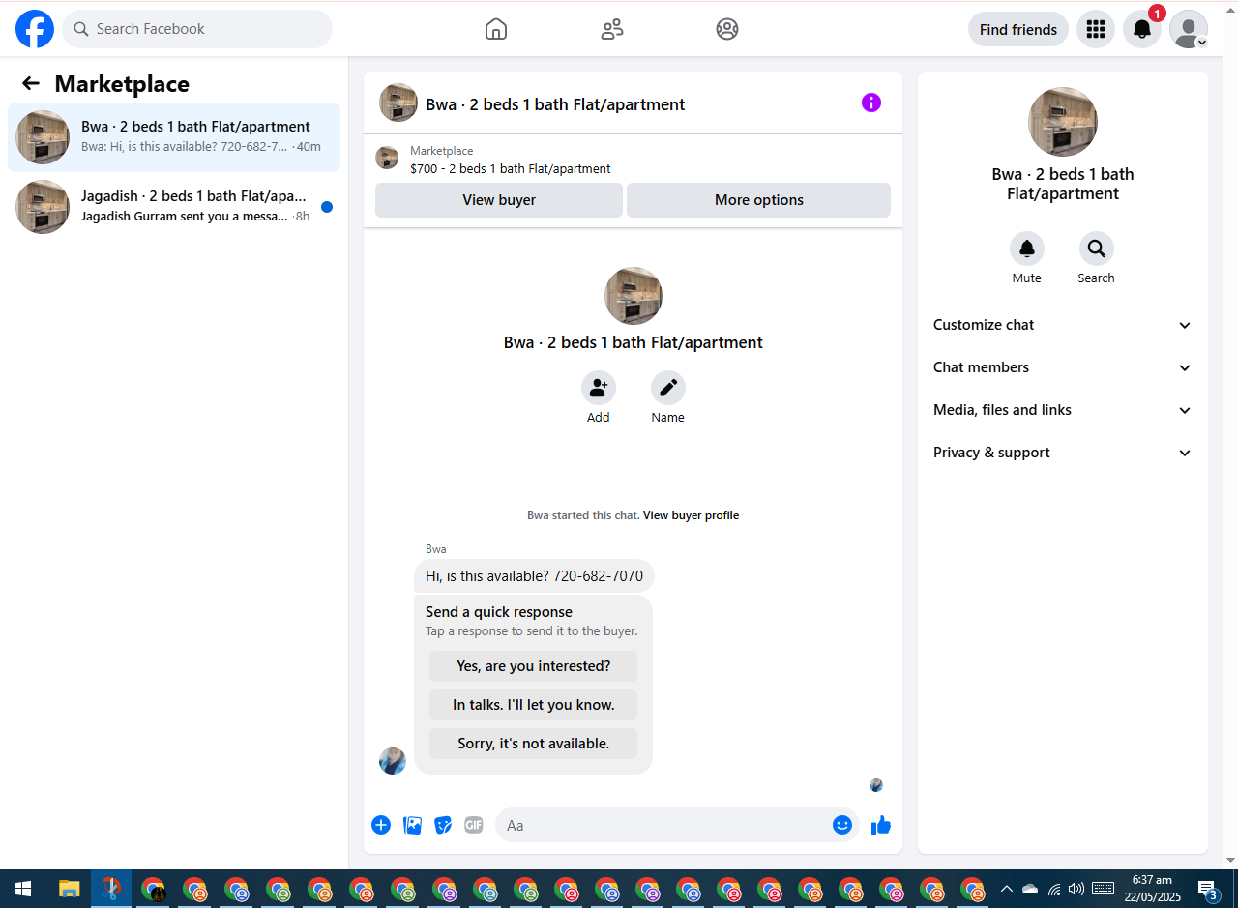
Task: Click the scrollbar down arrow at page edge
Action: coord(1230,860)
